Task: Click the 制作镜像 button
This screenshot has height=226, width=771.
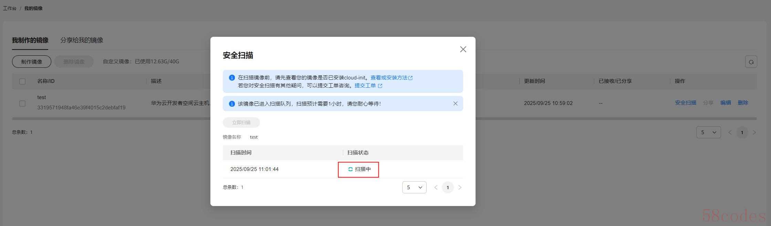Action: pos(32,62)
